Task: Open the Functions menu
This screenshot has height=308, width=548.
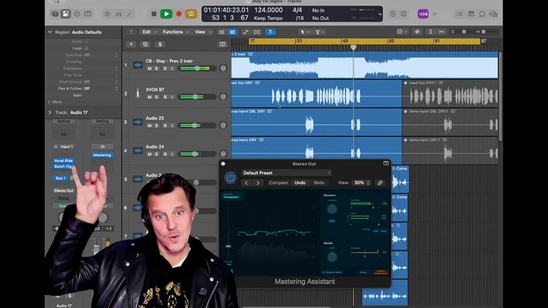Action: pos(175,32)
